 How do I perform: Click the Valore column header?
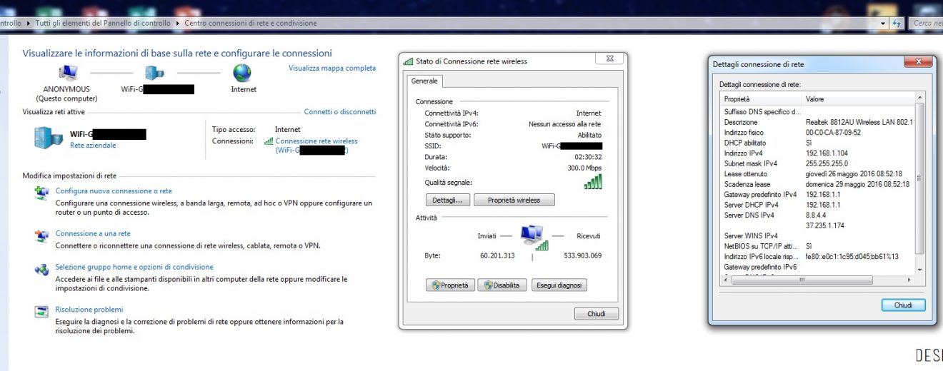858,99
